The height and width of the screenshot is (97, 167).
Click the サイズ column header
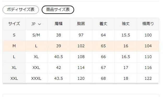(14, 24)
